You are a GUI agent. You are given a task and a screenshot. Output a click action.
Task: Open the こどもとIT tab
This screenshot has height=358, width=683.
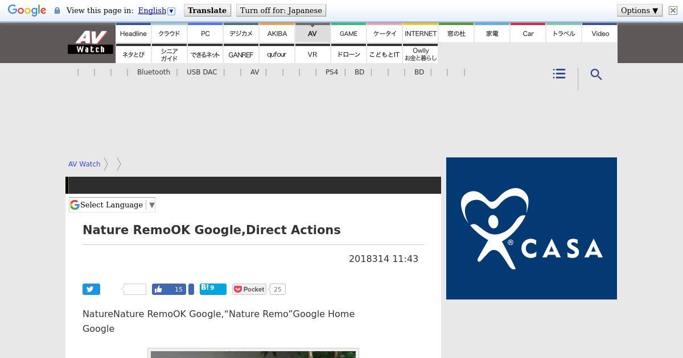(x=385, y=54)
